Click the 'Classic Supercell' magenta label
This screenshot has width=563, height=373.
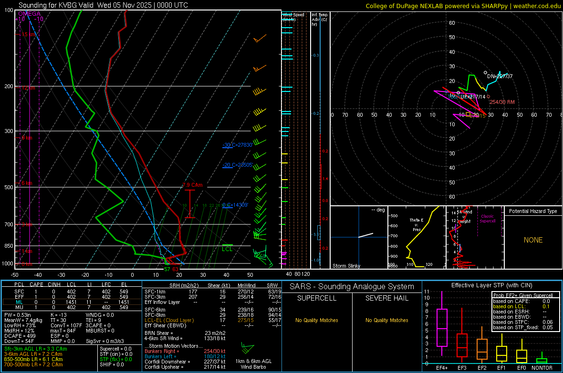point(487,219)
